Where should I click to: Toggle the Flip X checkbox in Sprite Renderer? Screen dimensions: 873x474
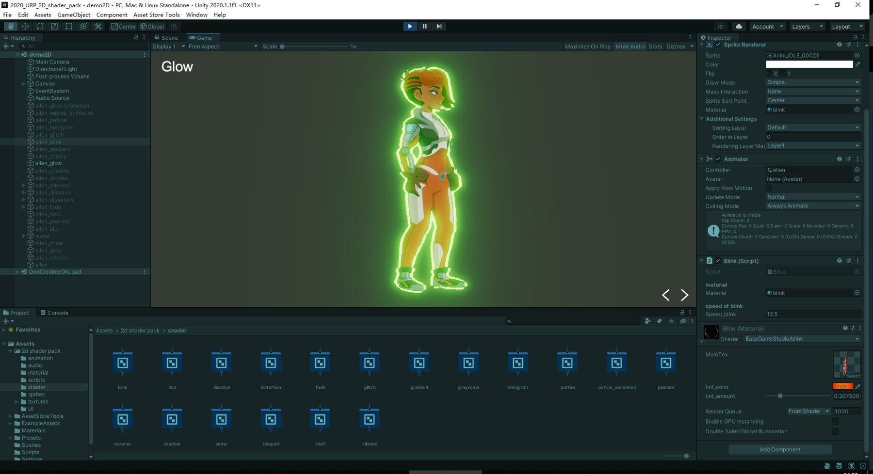(x=770, y=73)
